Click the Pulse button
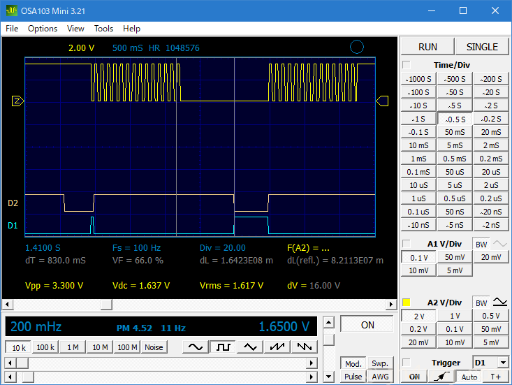Screen dimensions: 512x385 353,377
